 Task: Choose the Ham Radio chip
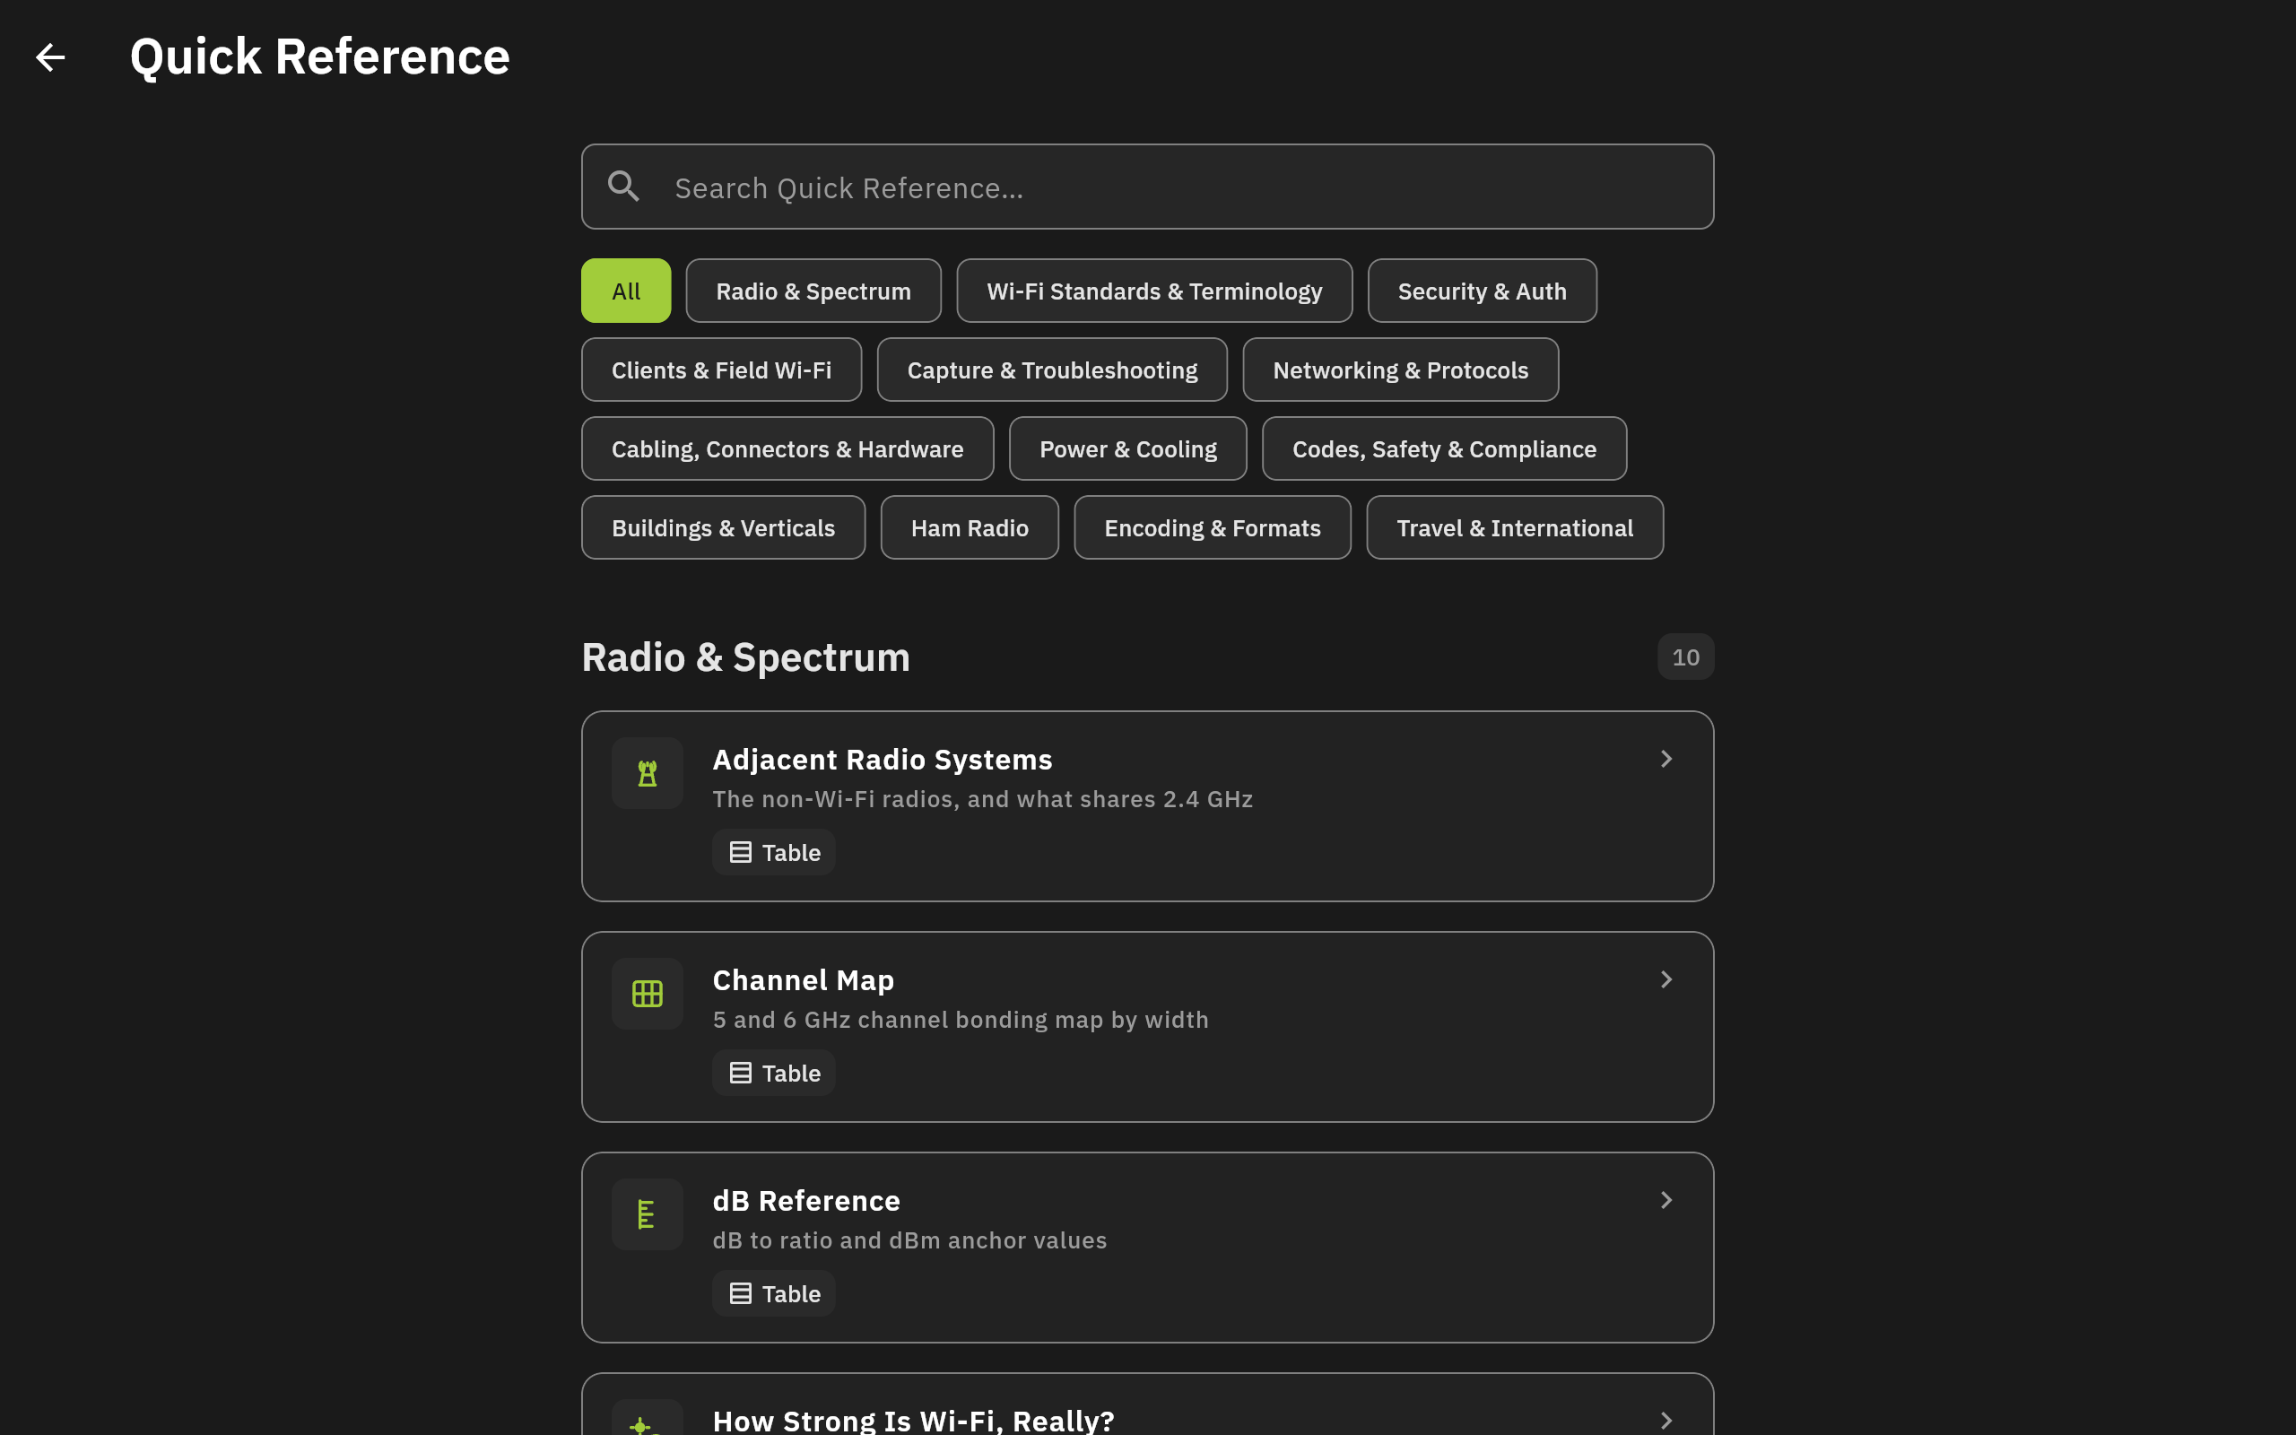pyautogui.click(x=970, y=527)
